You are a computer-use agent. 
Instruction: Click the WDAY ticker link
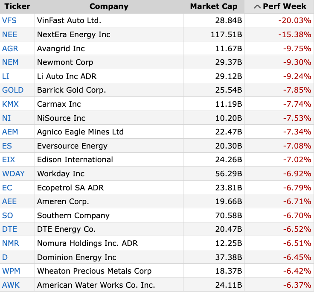tap(14, 174)
